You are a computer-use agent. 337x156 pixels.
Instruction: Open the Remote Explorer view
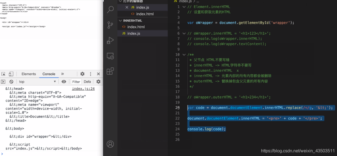tap(110, 56)
